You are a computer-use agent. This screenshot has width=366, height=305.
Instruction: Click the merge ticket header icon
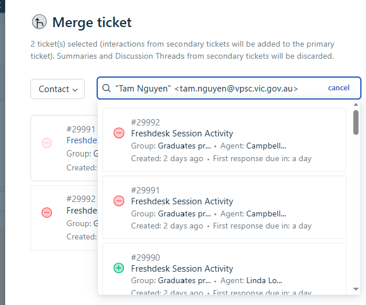(39, 22)
